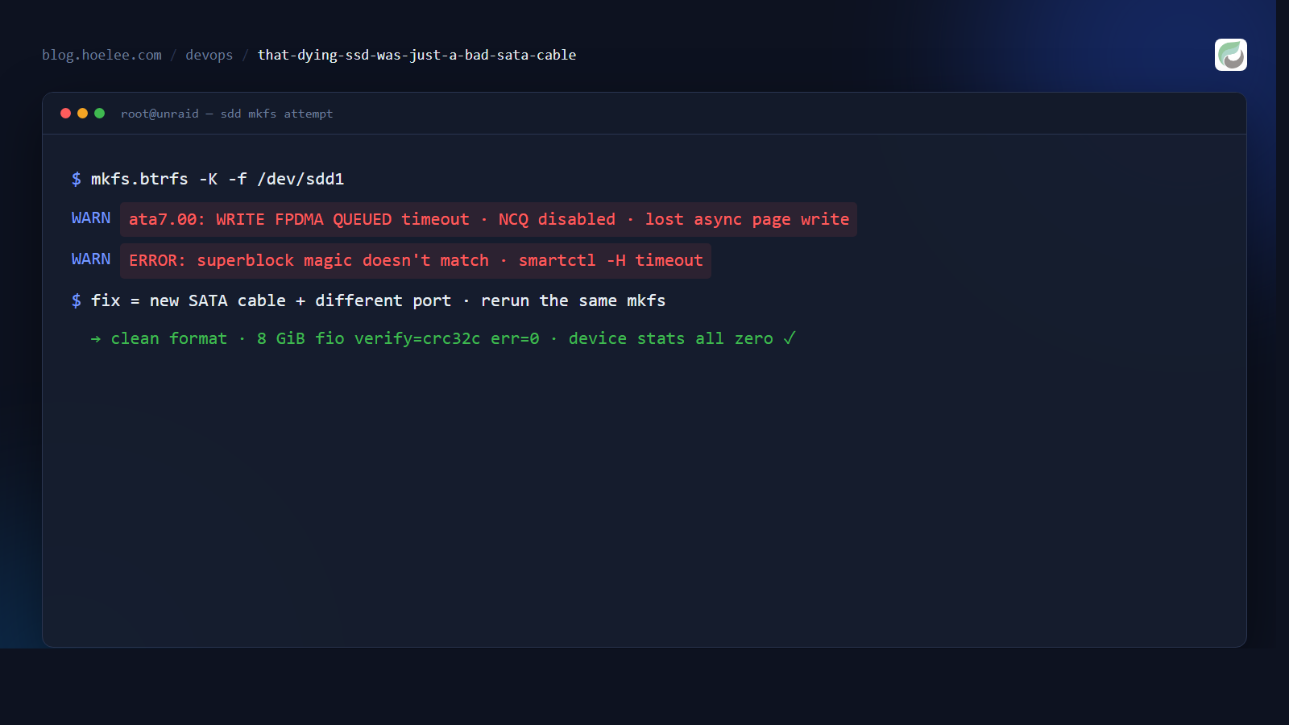Image resolution: width=1289 pixels, height=725 pixels.
Task: Click the dollar prompt before fix
Action: click(76, 300)
